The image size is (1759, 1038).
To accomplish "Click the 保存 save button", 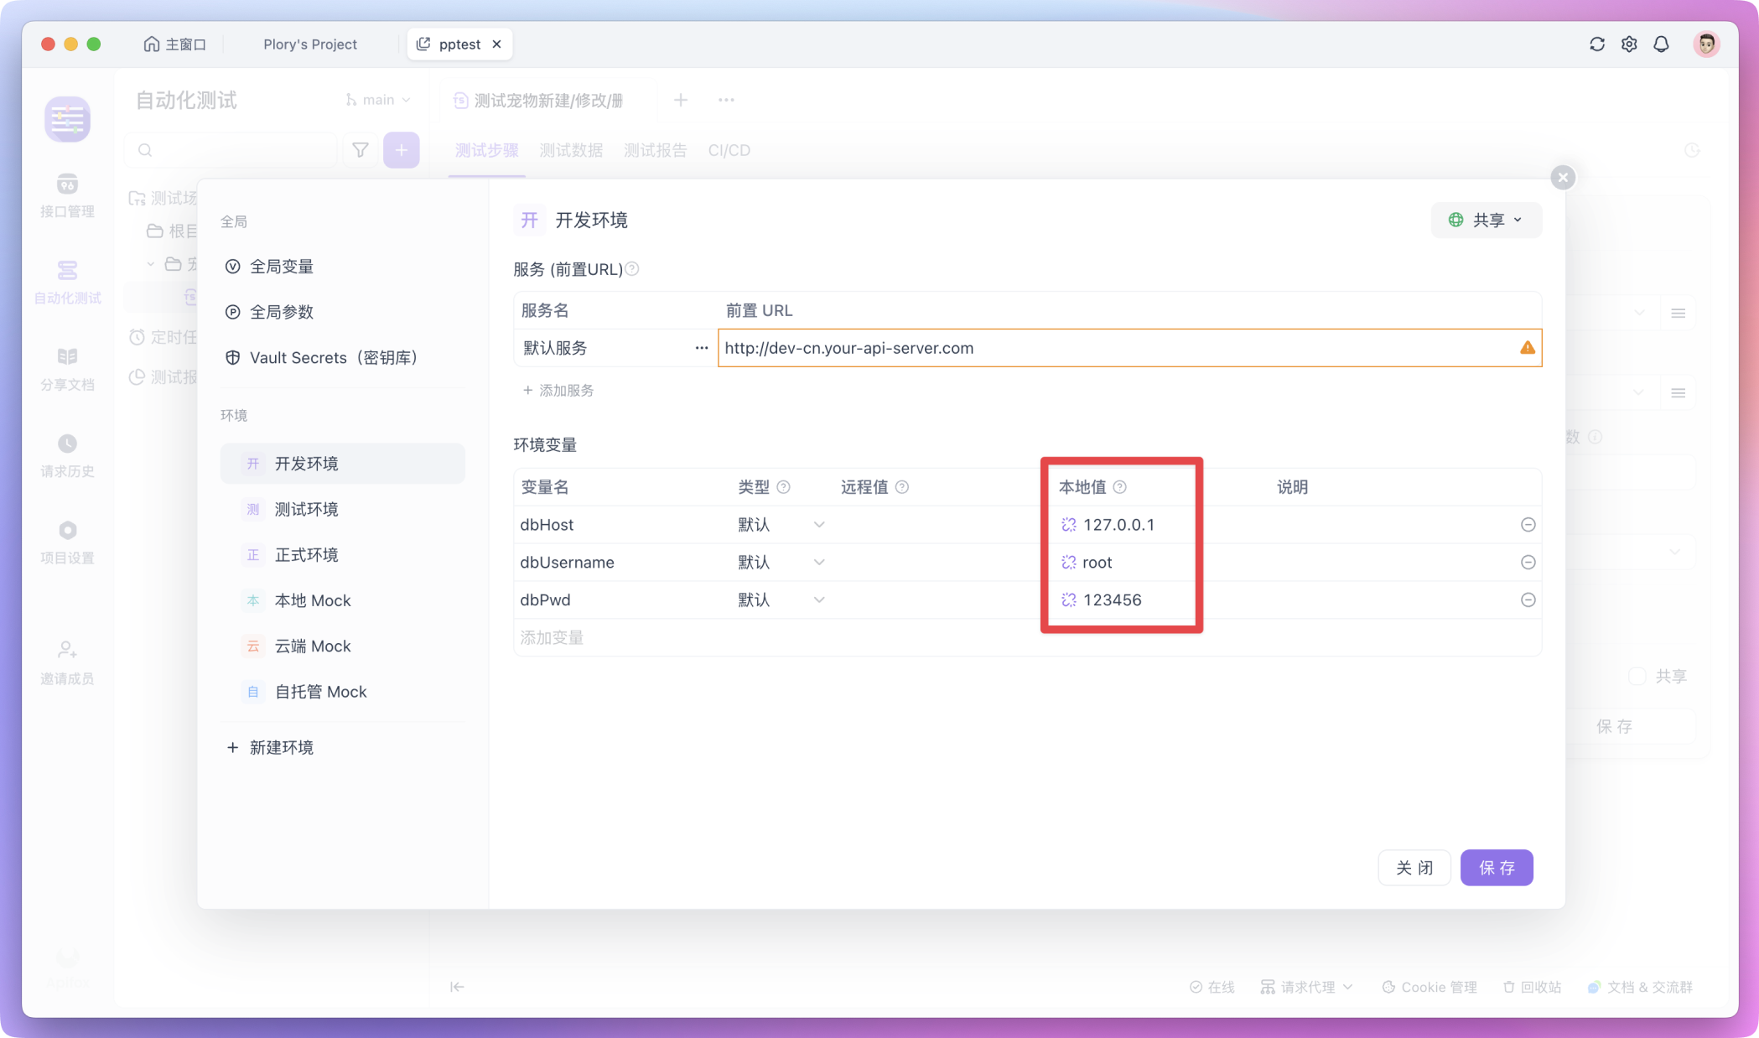I will (x=1496, y=868).
